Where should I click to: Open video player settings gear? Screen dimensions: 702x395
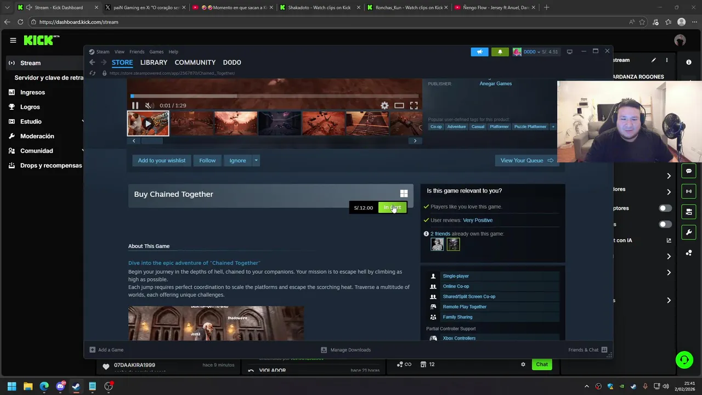384,105
